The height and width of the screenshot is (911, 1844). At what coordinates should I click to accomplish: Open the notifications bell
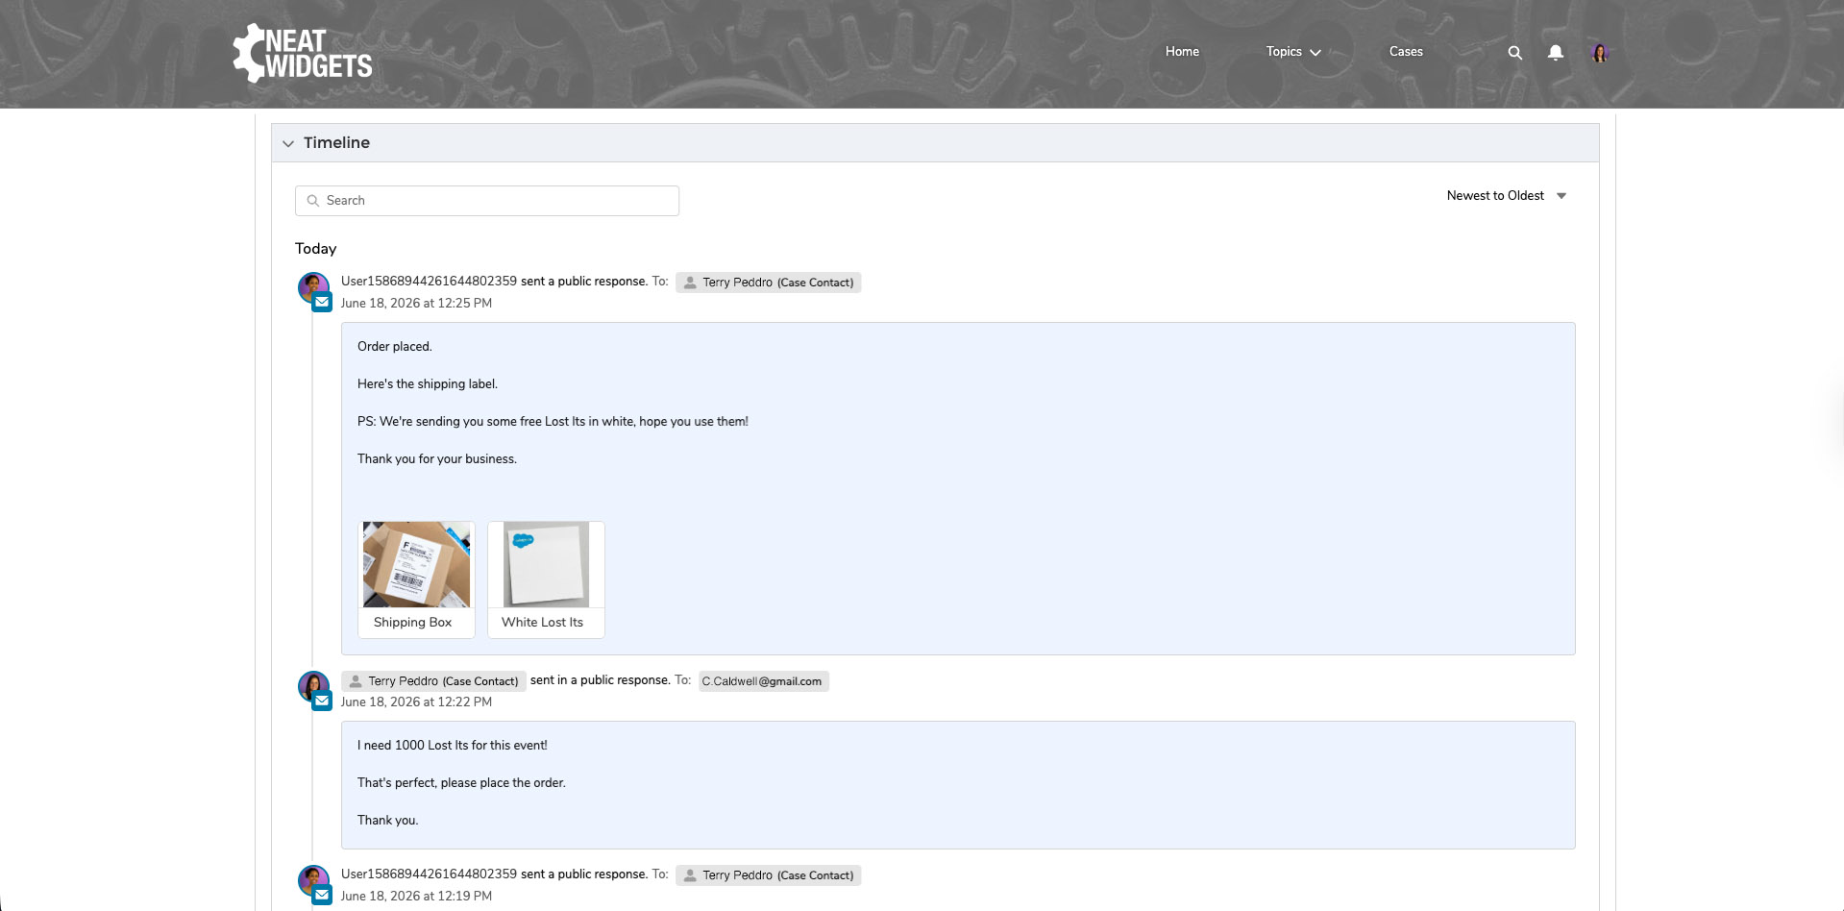pos(1556,53)
